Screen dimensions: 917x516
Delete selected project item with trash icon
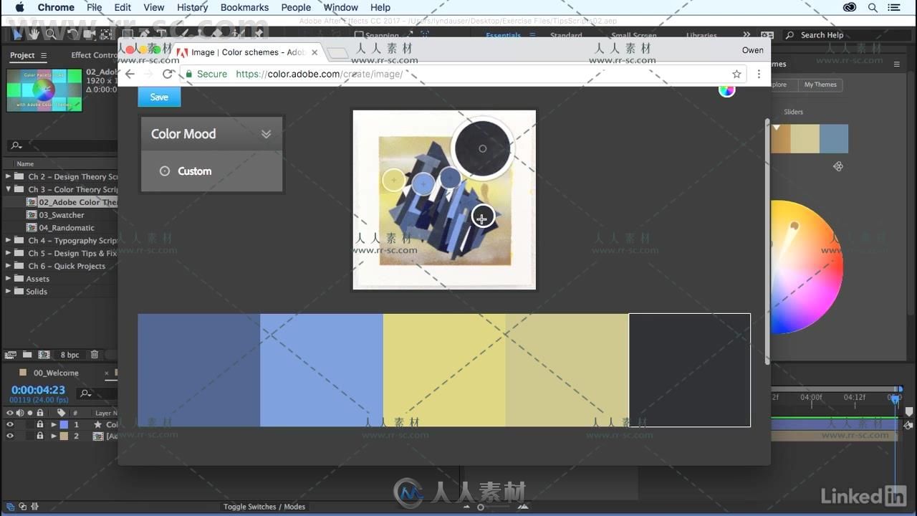point(94,355)
